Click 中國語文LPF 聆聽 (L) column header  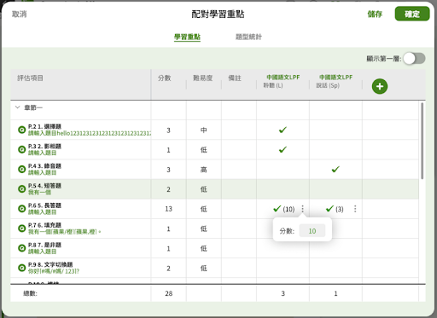pyautogui.click(x=283, y=81)
